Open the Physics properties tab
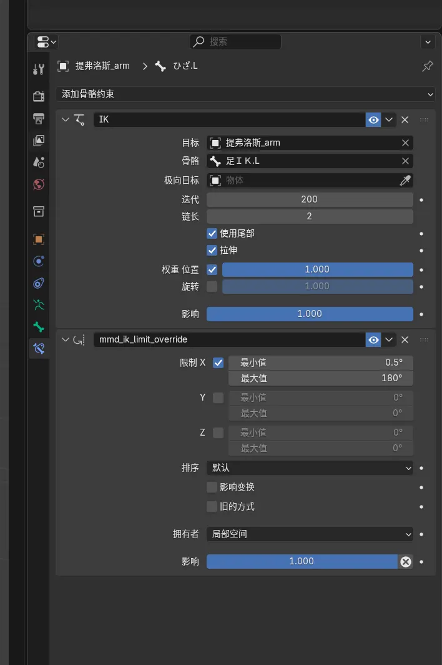The height and width of the screenshot is (665, 442). (39, 261)
